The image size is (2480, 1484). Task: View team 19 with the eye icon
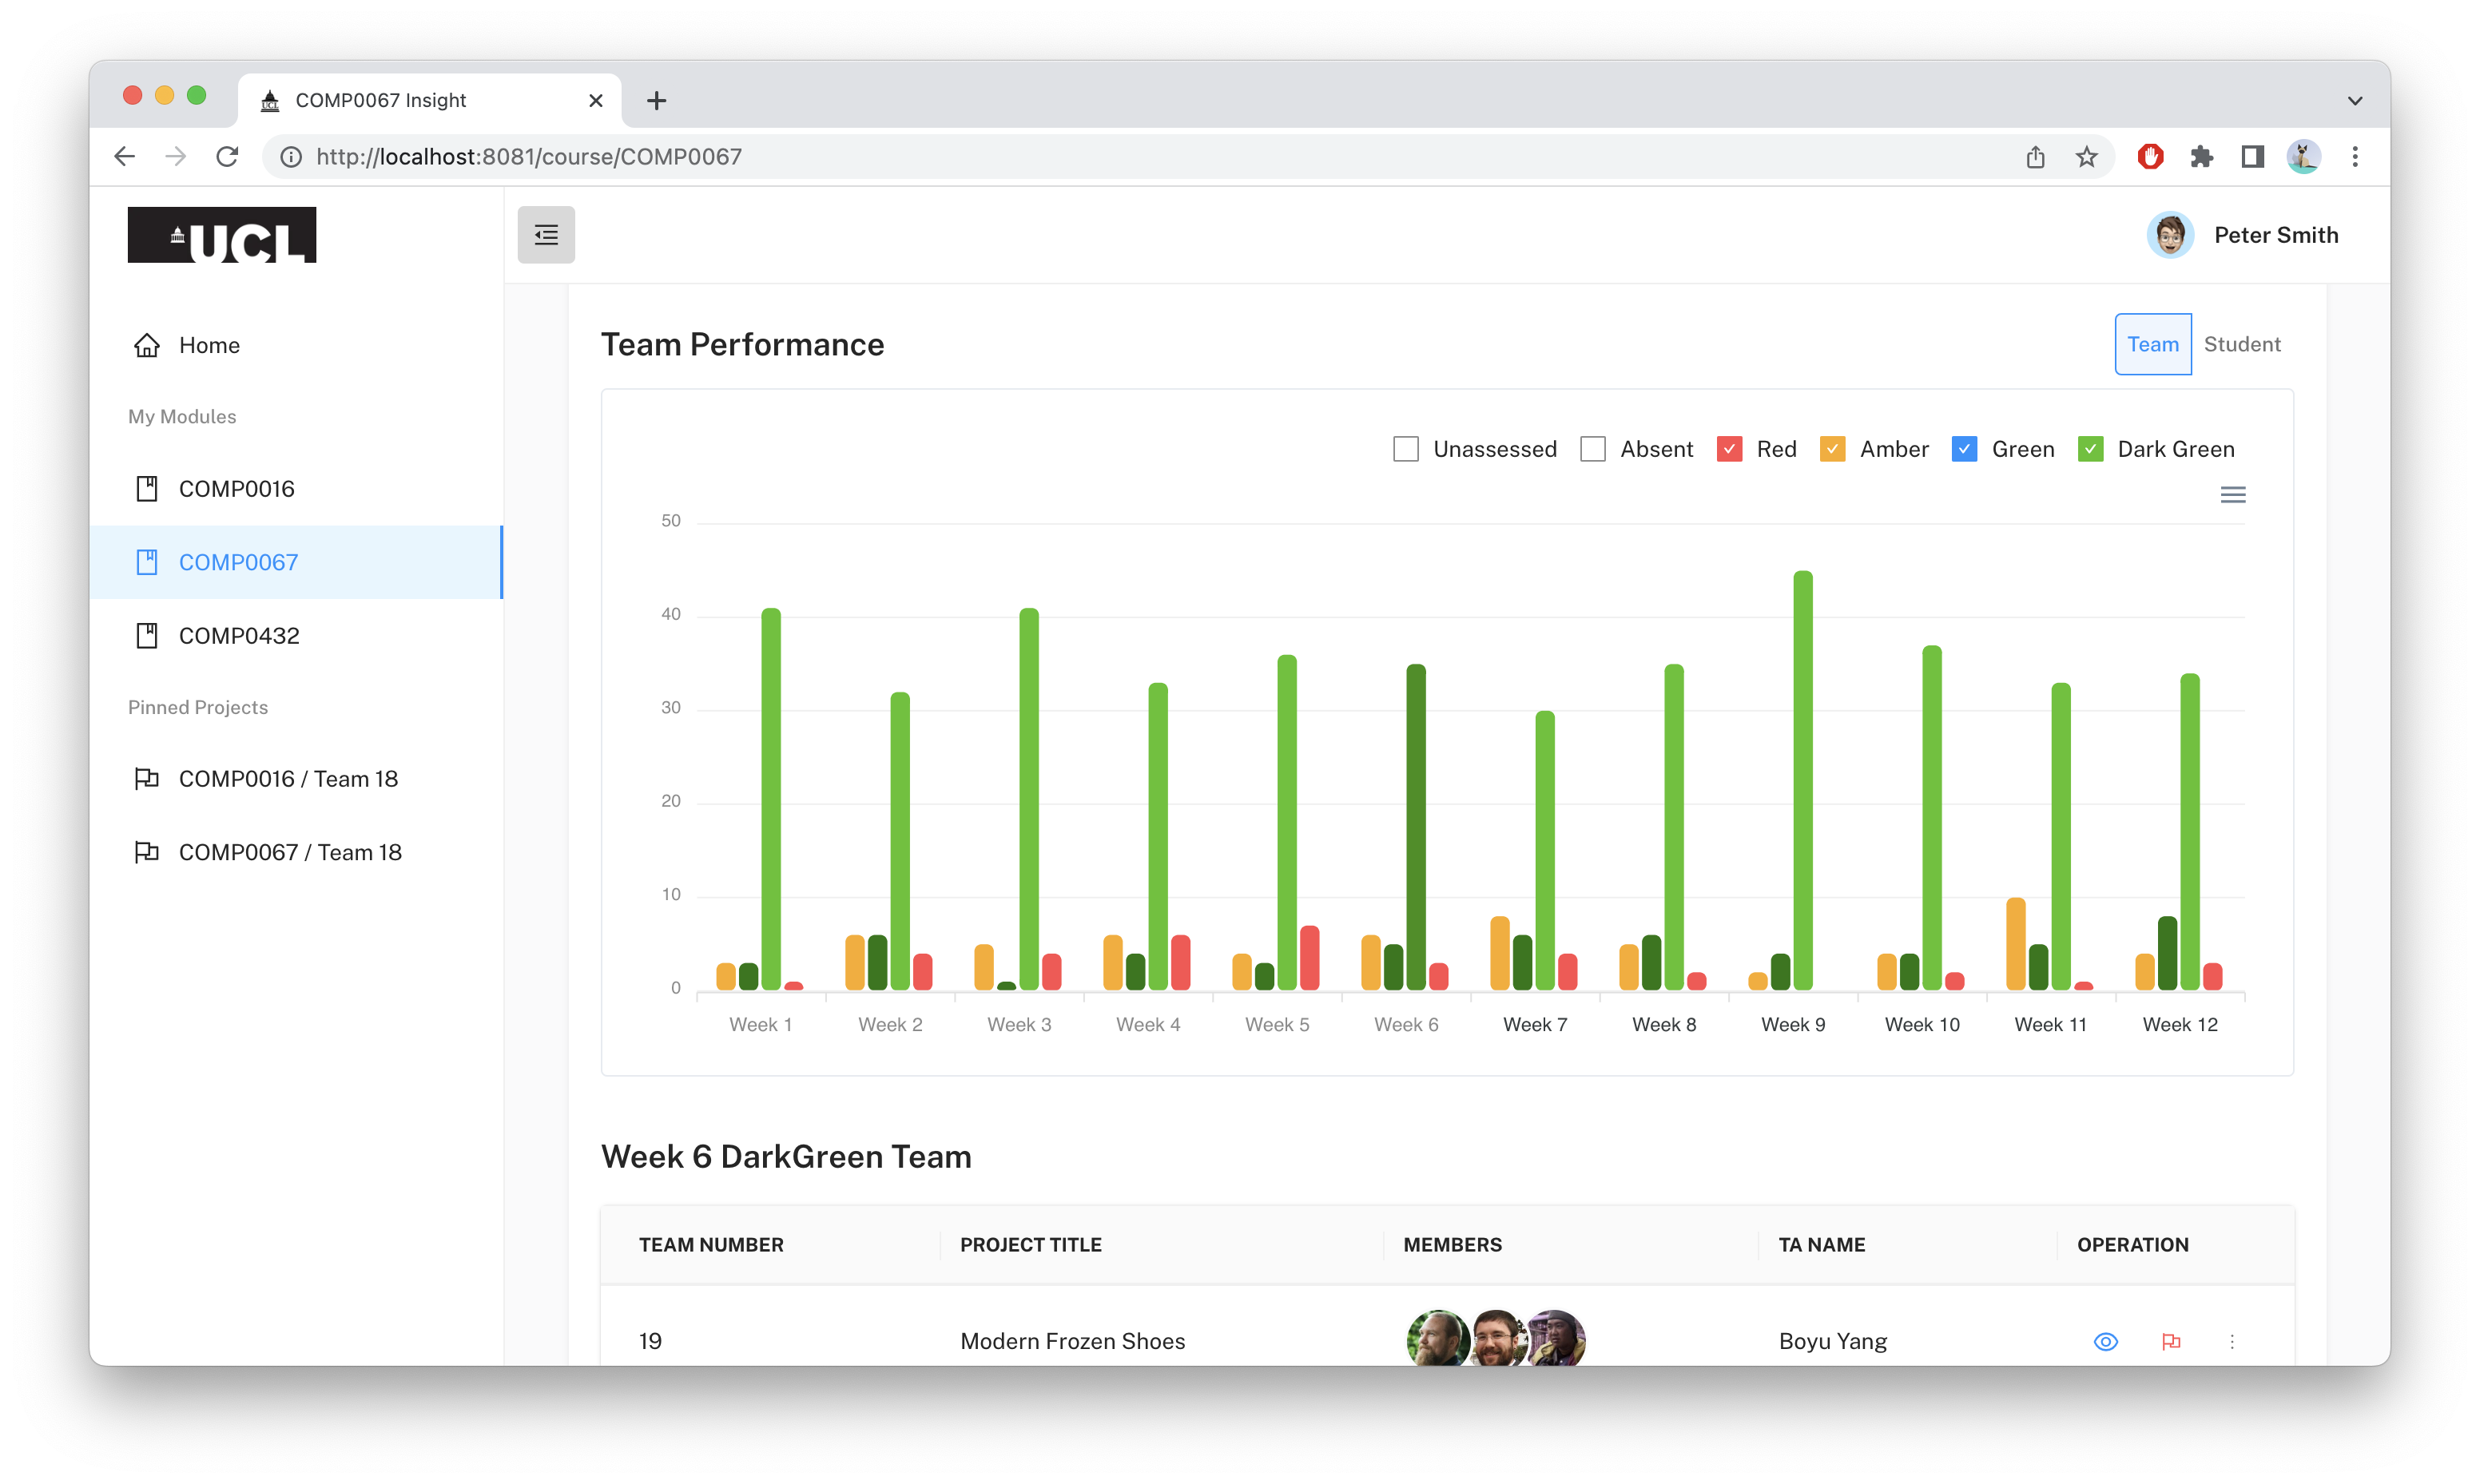click(2105, 1341)
